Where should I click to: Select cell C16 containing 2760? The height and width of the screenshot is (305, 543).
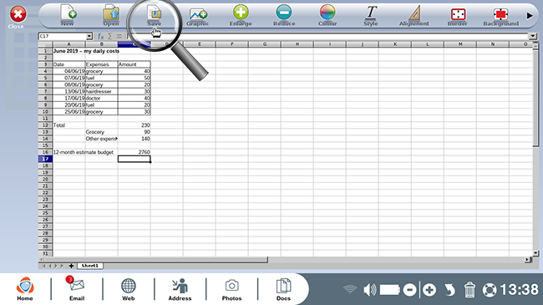point(134,152)
